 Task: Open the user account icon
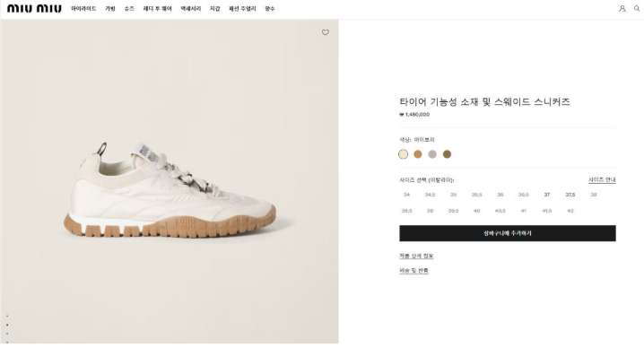622,9
